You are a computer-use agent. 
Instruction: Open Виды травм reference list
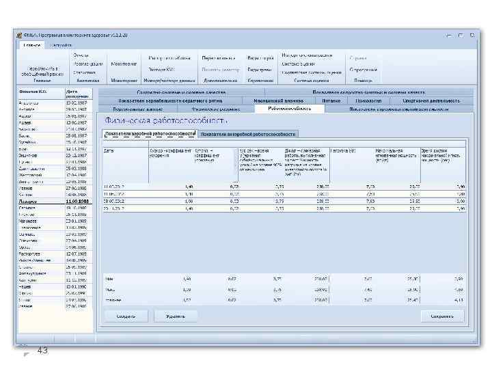(260, 70)
